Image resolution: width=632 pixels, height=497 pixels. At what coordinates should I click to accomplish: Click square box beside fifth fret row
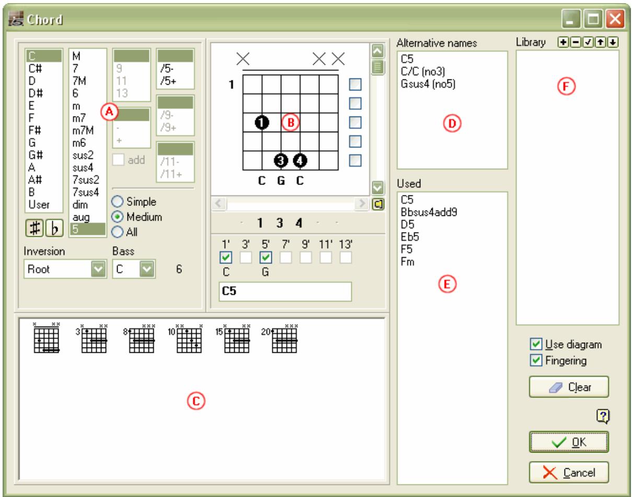click(355, 160)
